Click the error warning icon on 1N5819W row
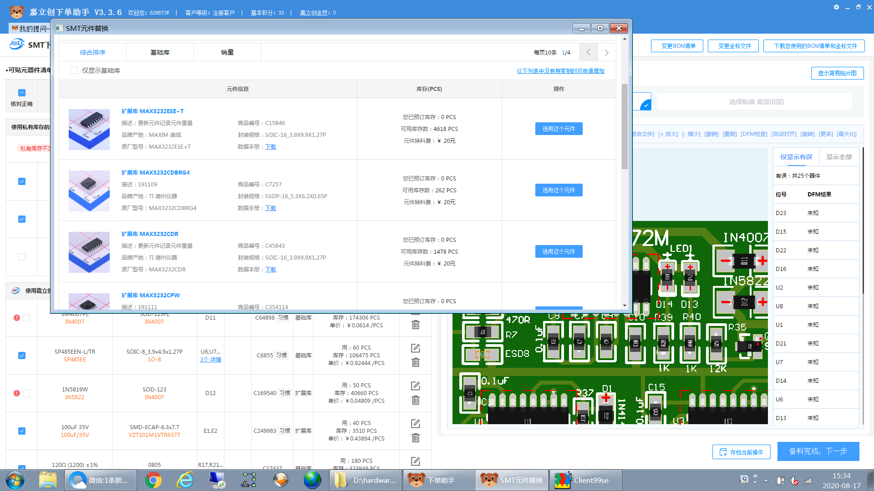The height and width of the screenshot is (491, 874). [x=17, y=393]
